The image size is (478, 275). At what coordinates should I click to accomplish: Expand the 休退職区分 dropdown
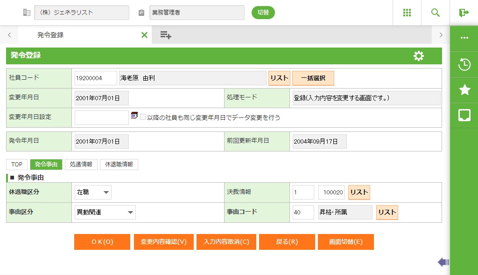93,192
